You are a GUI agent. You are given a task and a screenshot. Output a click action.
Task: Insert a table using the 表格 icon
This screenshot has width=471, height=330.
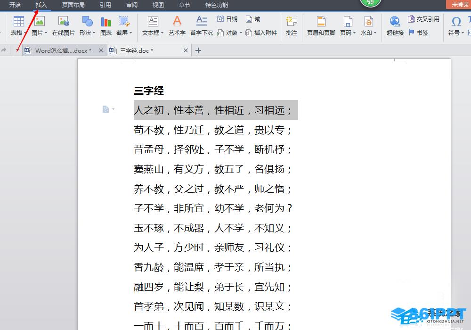(x=19, y=22)
